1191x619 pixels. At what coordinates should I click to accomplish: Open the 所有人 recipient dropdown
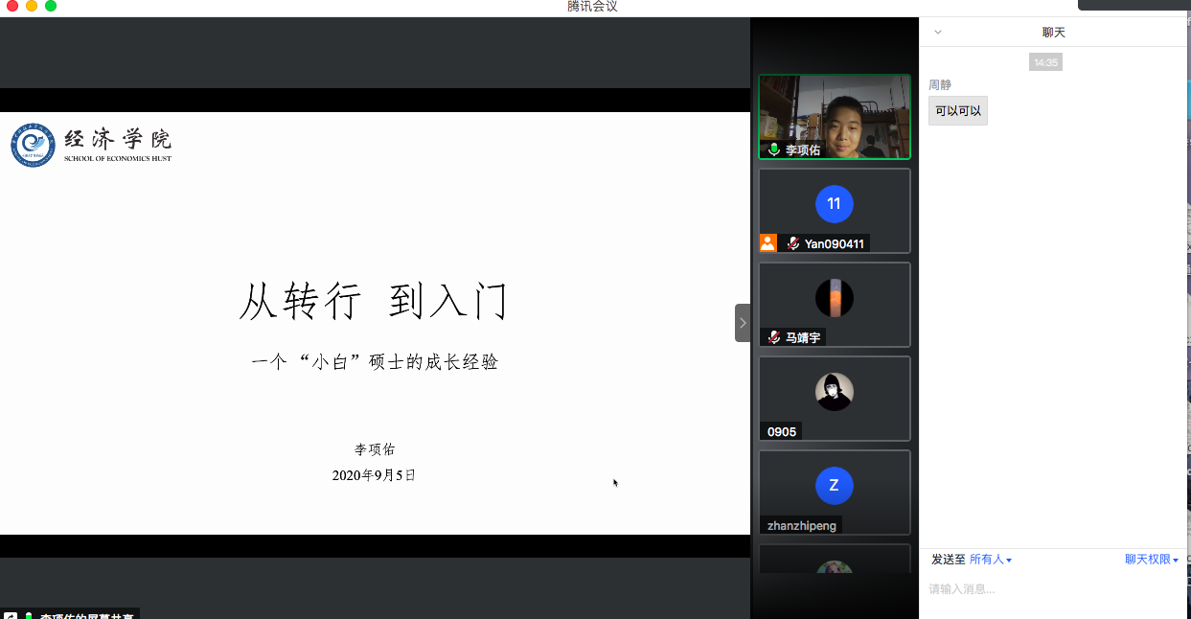click(x=991, y=560)
